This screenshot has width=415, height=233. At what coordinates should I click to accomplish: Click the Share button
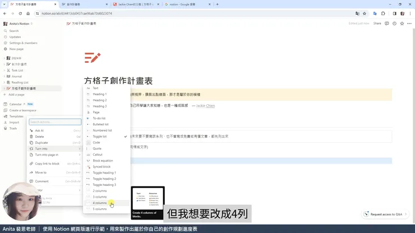click(x=377, y=24)
